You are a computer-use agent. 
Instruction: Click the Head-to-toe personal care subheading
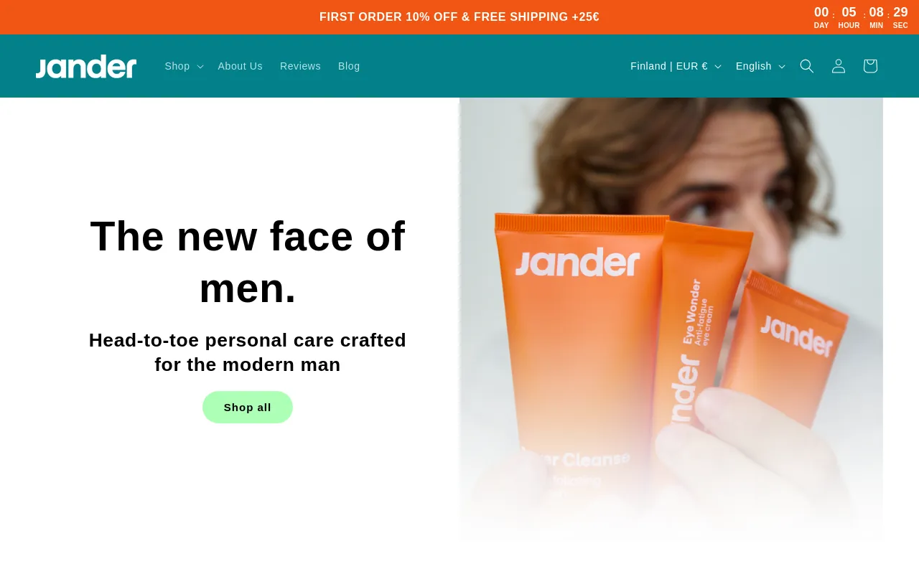pyautogui.click(x=248, y=352)
